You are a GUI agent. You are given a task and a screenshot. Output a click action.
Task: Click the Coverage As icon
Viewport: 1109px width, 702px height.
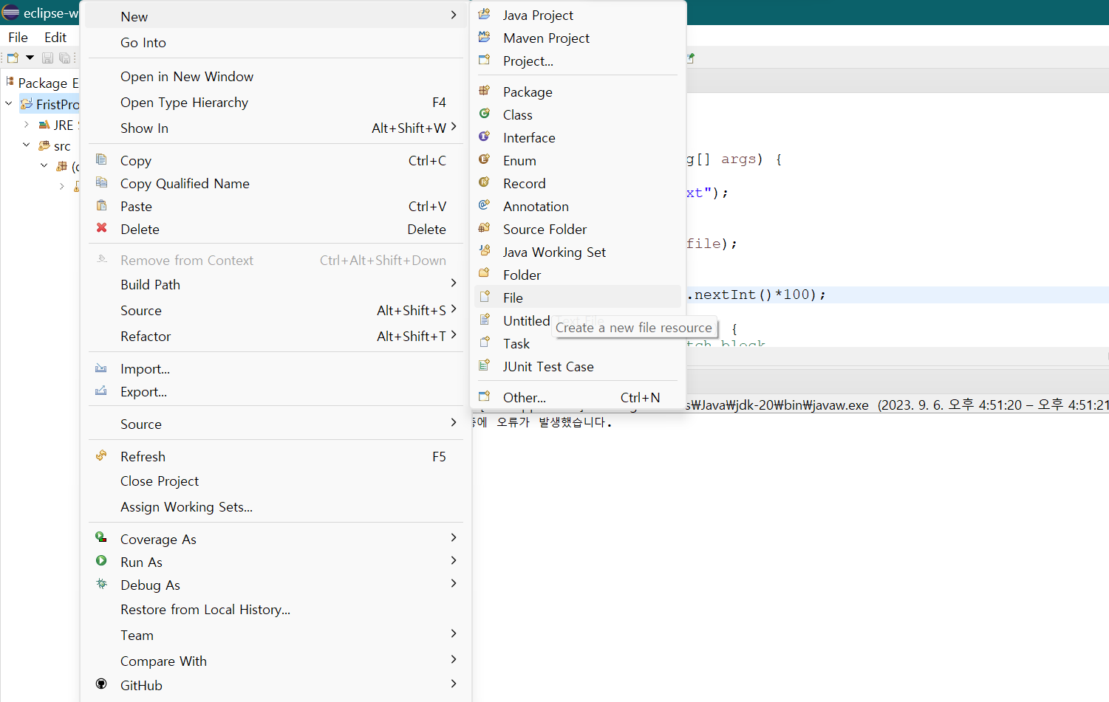[x=102, y=538]
